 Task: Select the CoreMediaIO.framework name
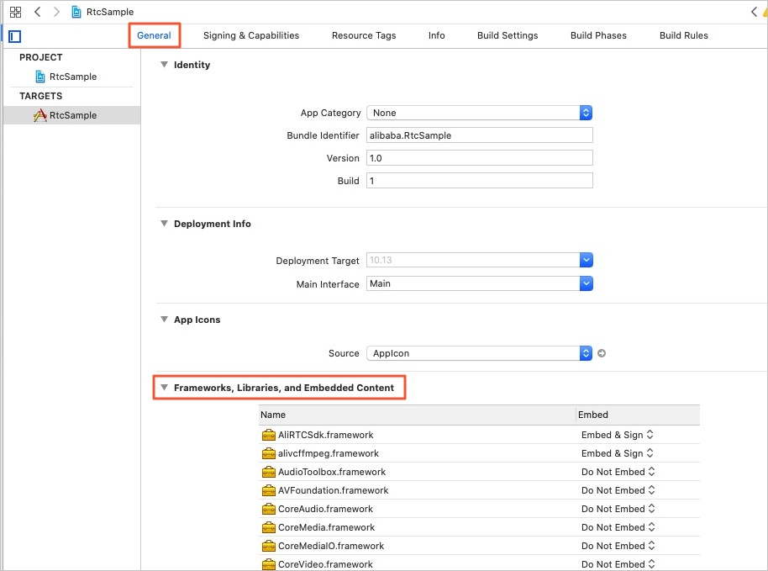click(x=331, y=546)
